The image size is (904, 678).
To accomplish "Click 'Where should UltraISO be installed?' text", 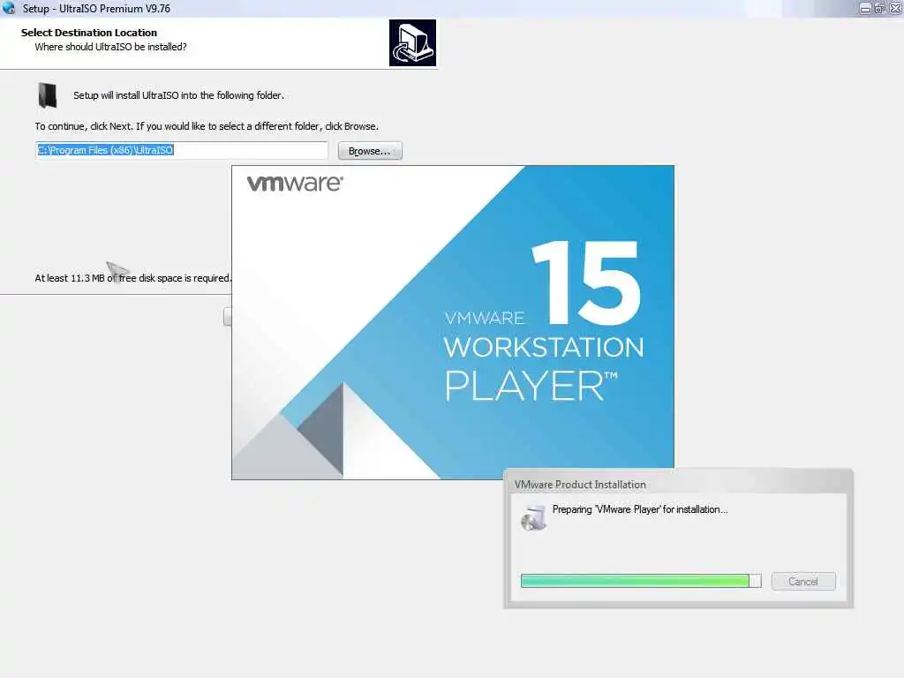I will pos(110,47).
